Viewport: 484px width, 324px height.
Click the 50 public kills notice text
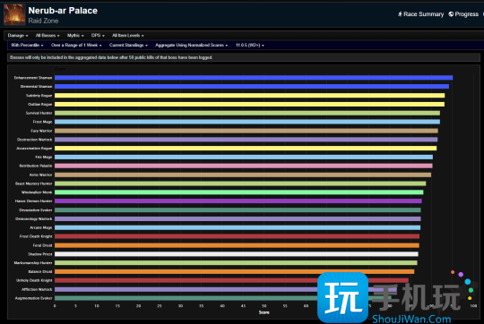click(x=111, y=57)
